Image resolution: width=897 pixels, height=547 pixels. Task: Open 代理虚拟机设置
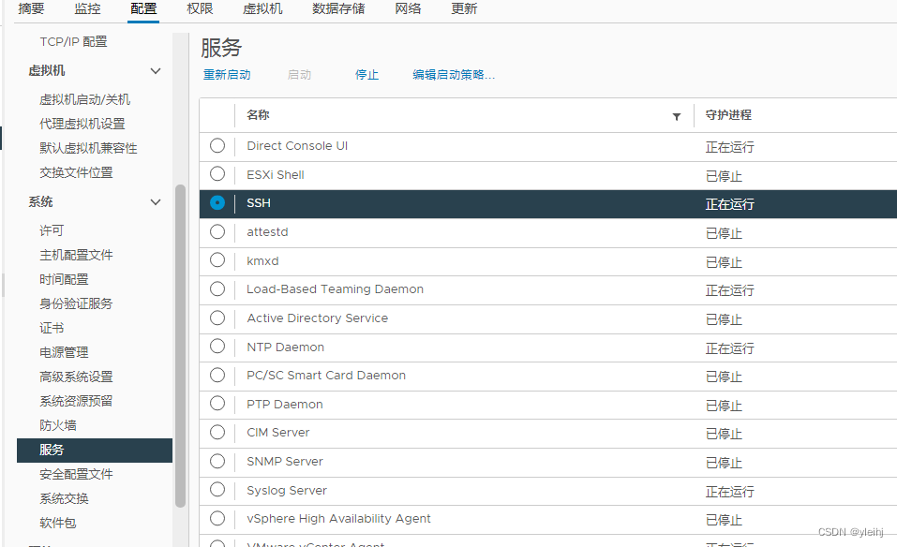coord(82,124)
